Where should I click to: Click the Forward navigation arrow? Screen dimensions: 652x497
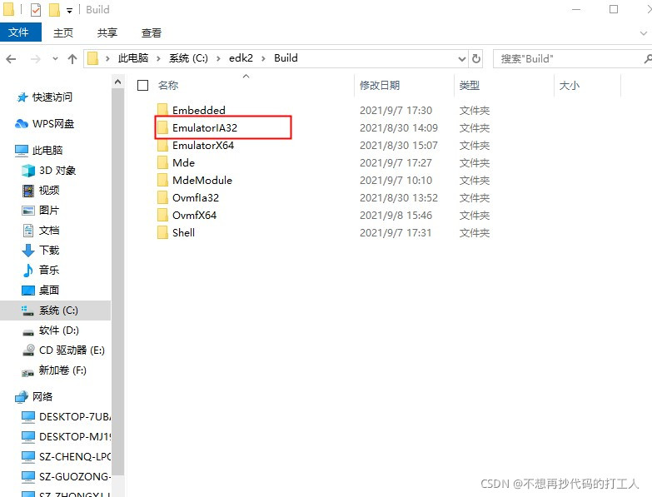(36, 59)
